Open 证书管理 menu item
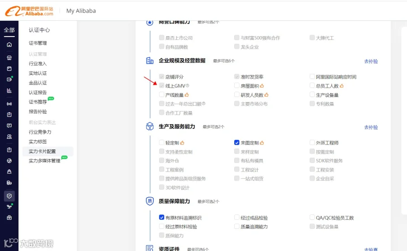The image size is (407, 251). coord(38,43)
